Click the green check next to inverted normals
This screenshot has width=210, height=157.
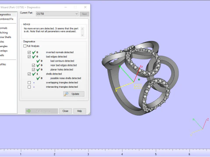coord(34,52)
